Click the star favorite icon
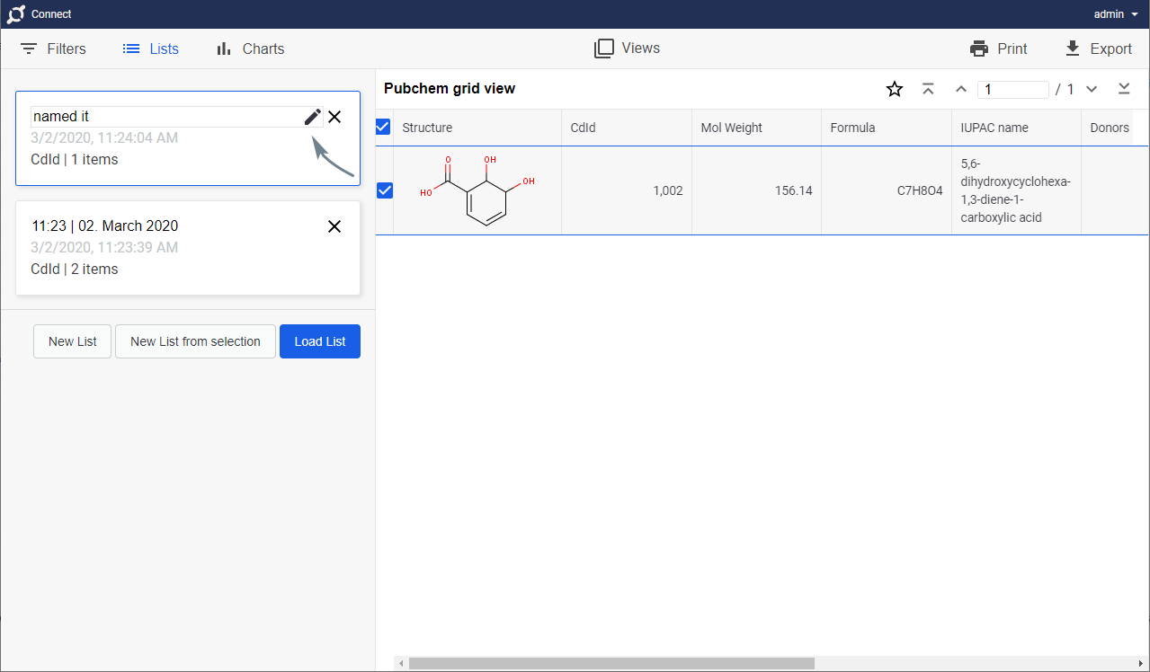The height and width of the screenshot is (672, 1150). tap(894, 89)
